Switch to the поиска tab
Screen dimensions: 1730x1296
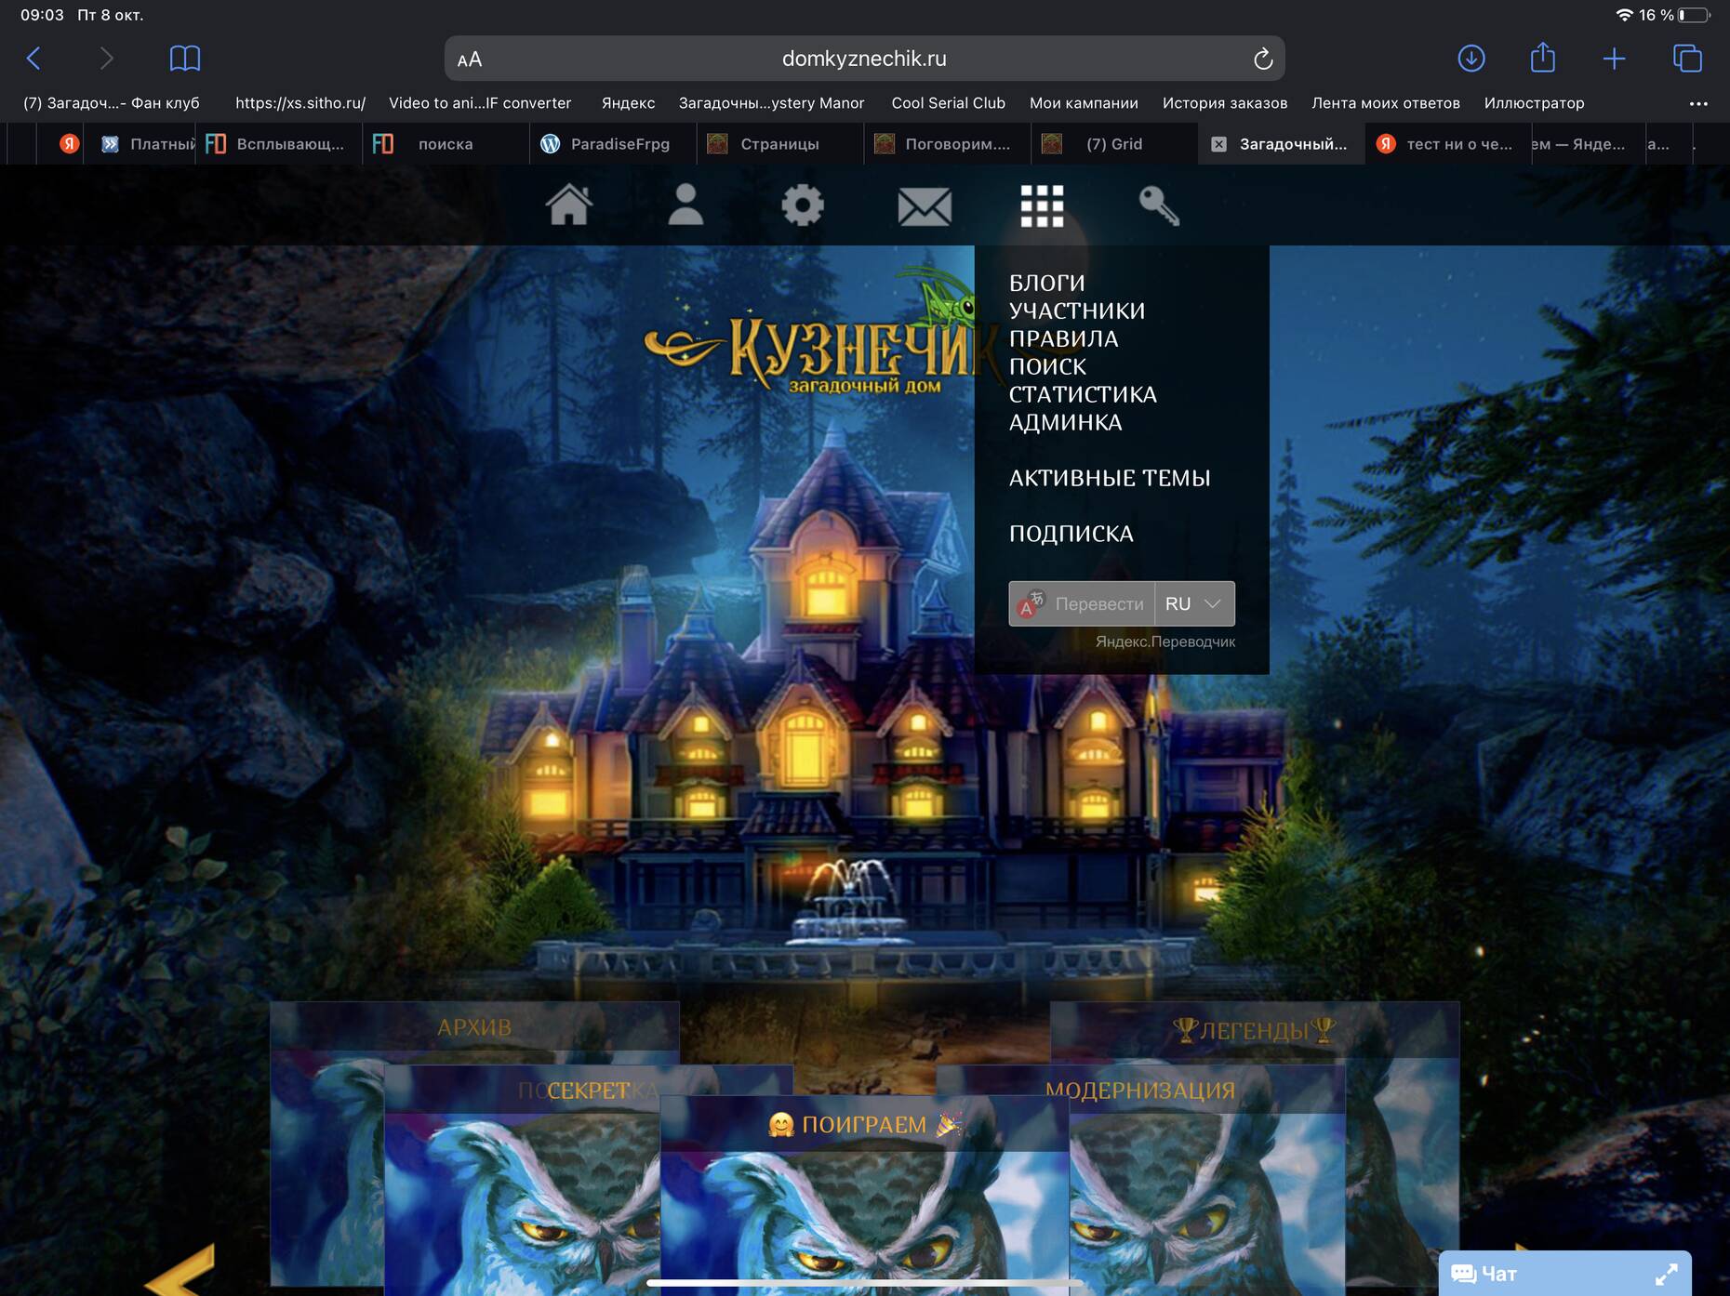(x=445, y=144)
